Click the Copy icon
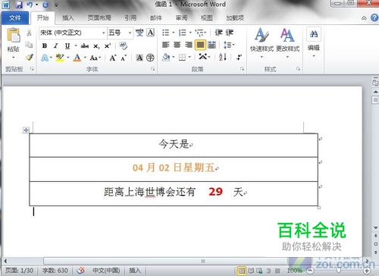The image size is (379, 276). coord(29,45)
